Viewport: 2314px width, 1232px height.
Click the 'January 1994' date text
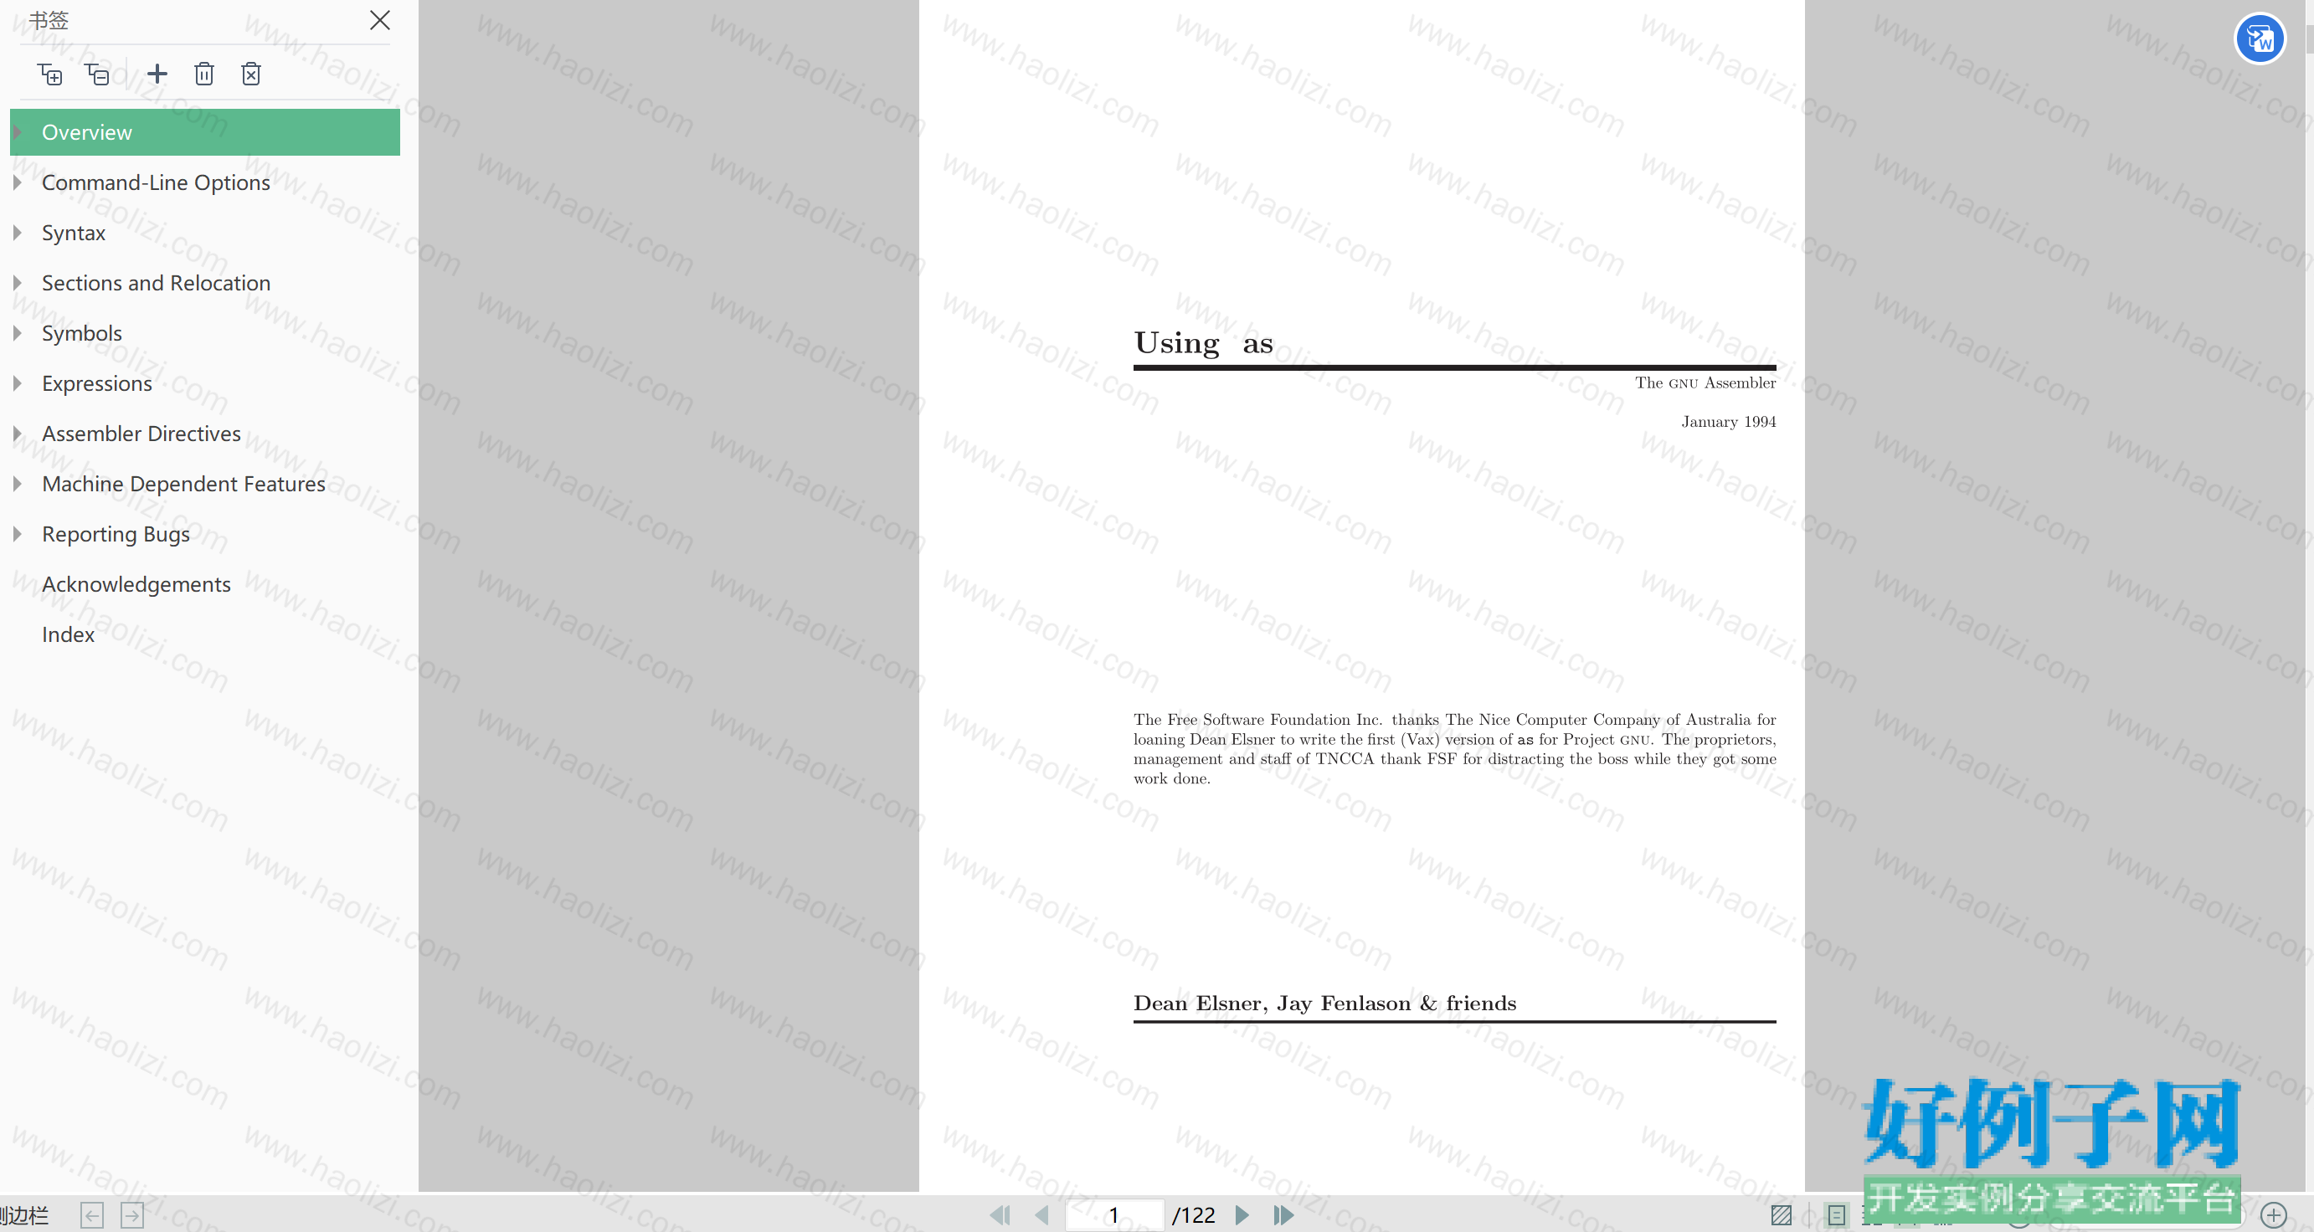coord(1728,422)
